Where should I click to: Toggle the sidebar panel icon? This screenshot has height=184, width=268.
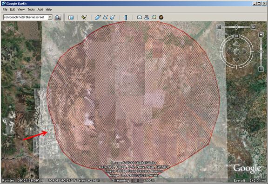pos(71,17)
